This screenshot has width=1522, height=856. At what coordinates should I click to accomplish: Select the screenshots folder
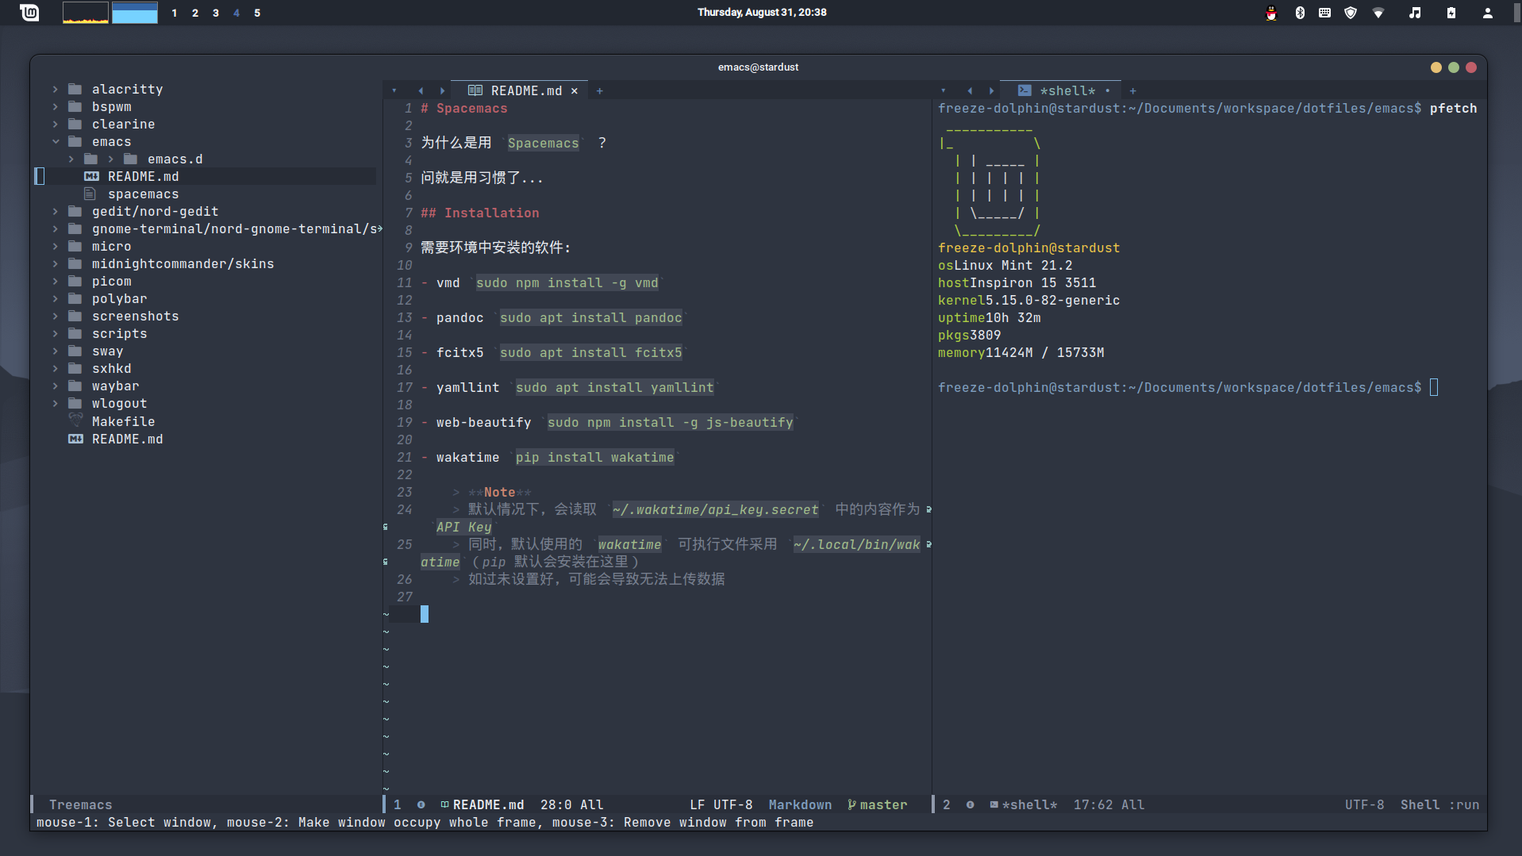click(136, 316)
